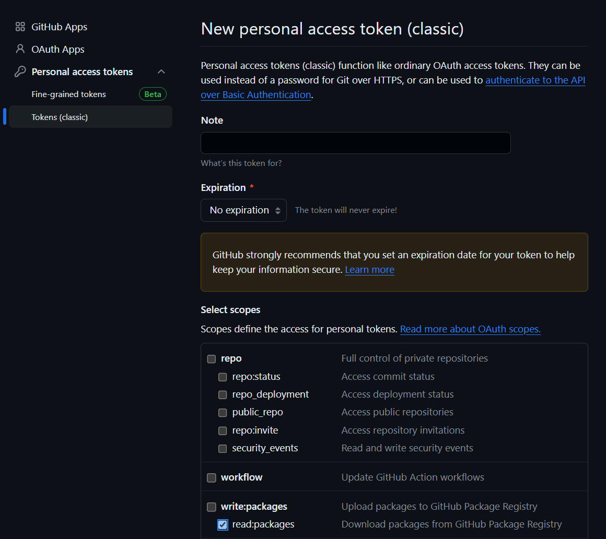Click the OAuth Apps person icon
606x539 pixels.
[x=20, y=49]
